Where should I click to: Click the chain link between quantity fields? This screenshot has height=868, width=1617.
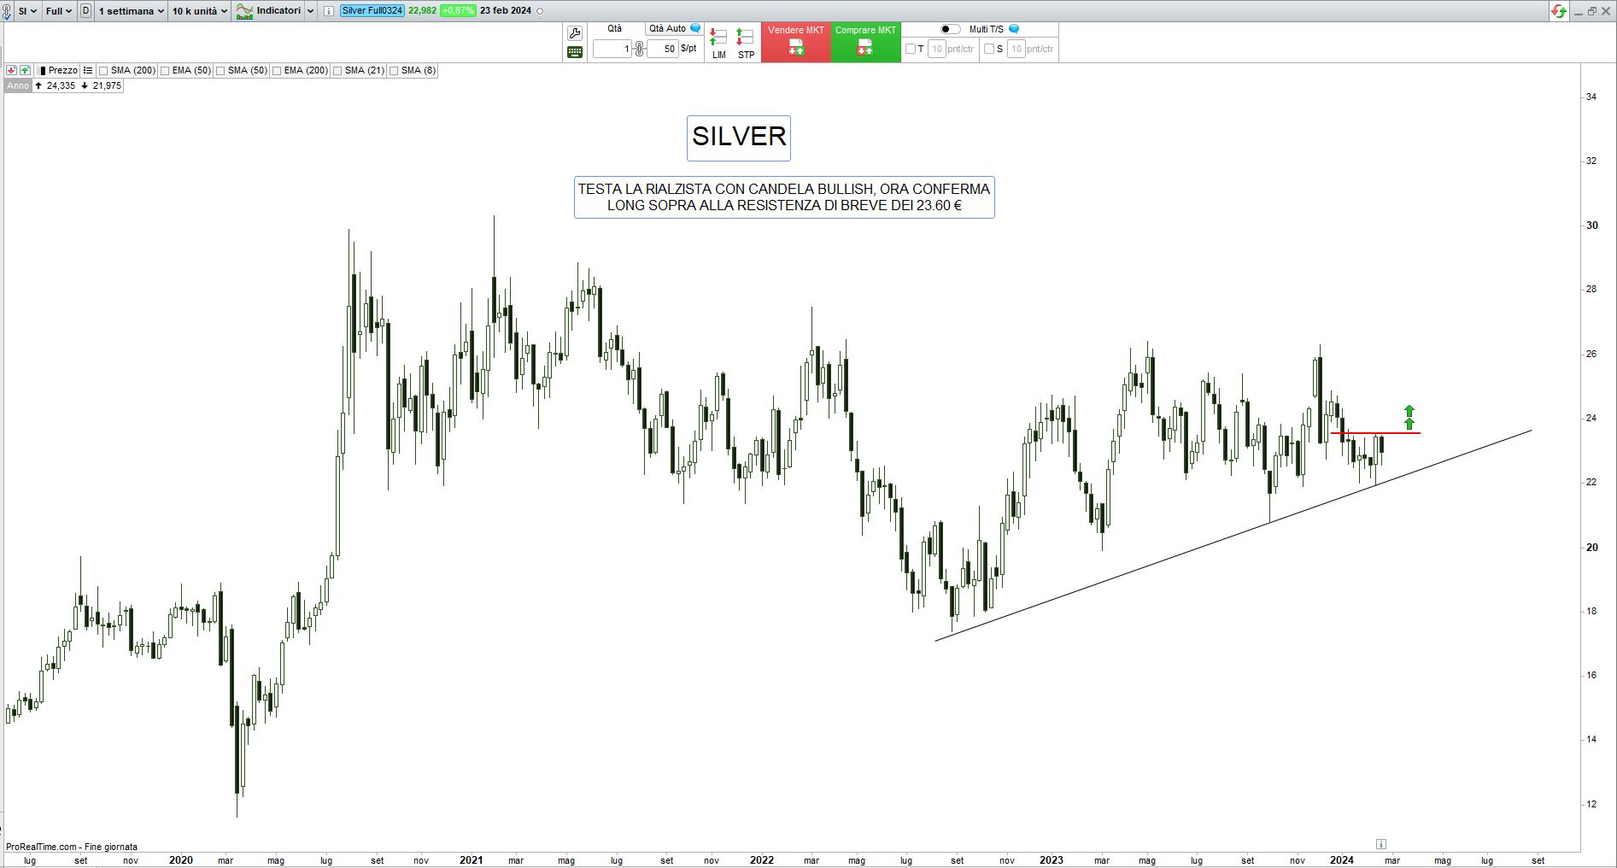(x=639, y=49)
